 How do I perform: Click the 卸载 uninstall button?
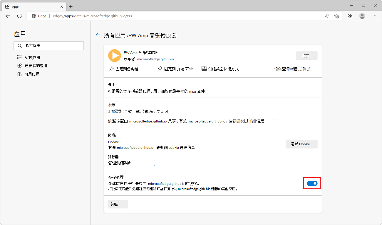tap(118, 204)
